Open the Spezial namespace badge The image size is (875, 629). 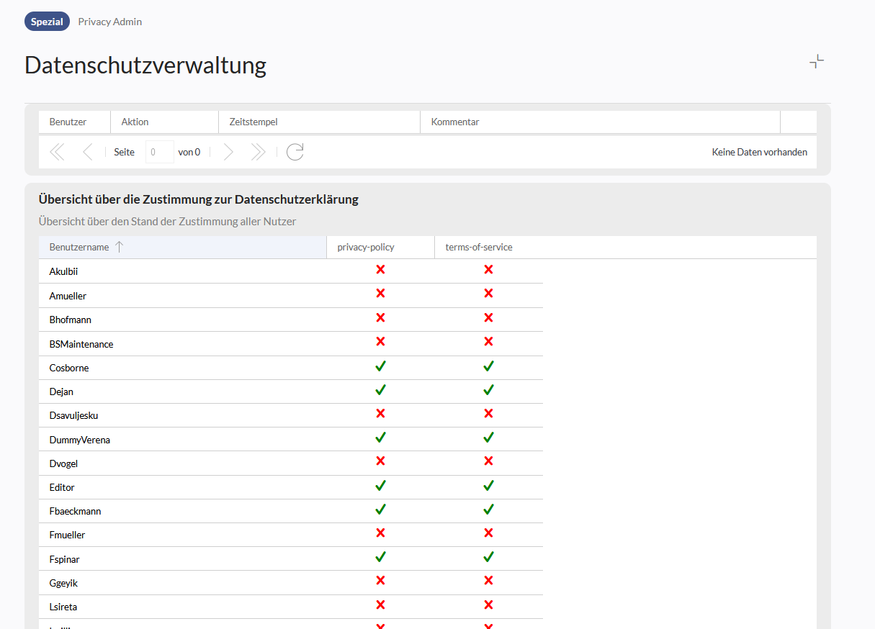click(x=47, y=22)
